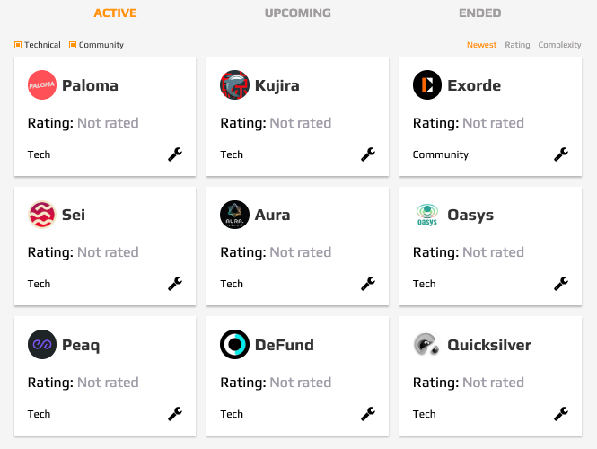597x449 pixels.
Task: Toggle the Technical filter checkbox
Action: [x=18, y=45]
